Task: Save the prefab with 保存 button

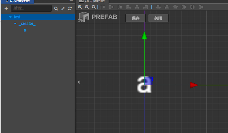Action: [x=135, y=18]
